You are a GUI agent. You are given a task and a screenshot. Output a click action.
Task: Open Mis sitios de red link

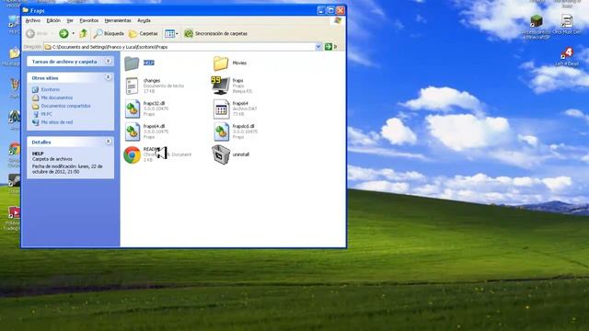(57, 122)
